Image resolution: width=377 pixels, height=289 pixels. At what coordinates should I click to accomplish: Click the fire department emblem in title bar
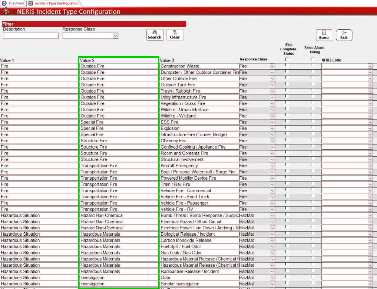6,11
